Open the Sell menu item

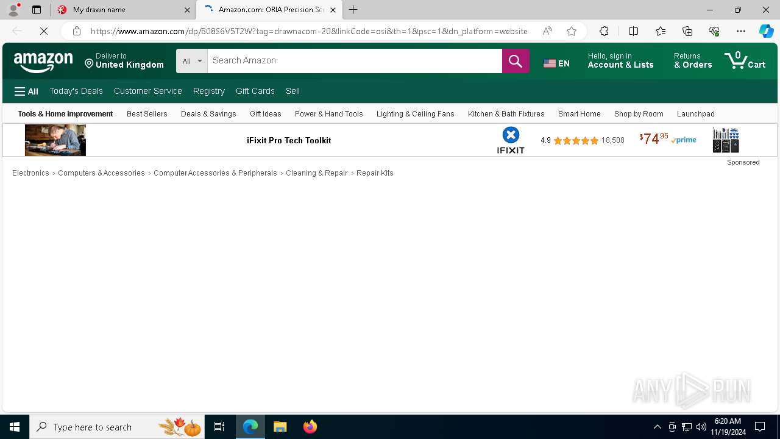click(292, 91)
